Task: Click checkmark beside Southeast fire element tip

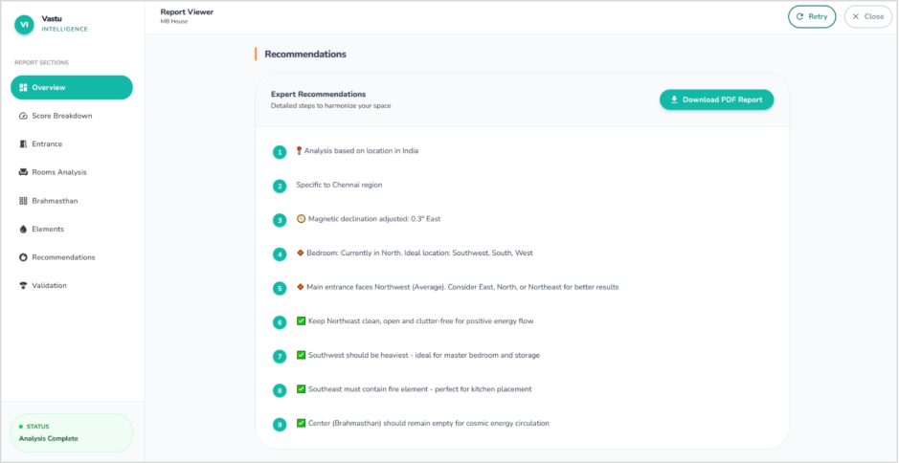Action: 301,389
